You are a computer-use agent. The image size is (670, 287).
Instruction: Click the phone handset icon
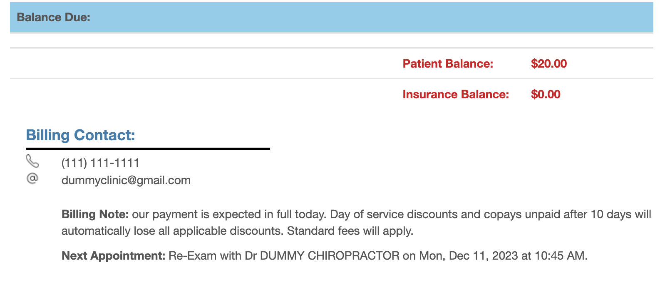click(x=32, y=161)
